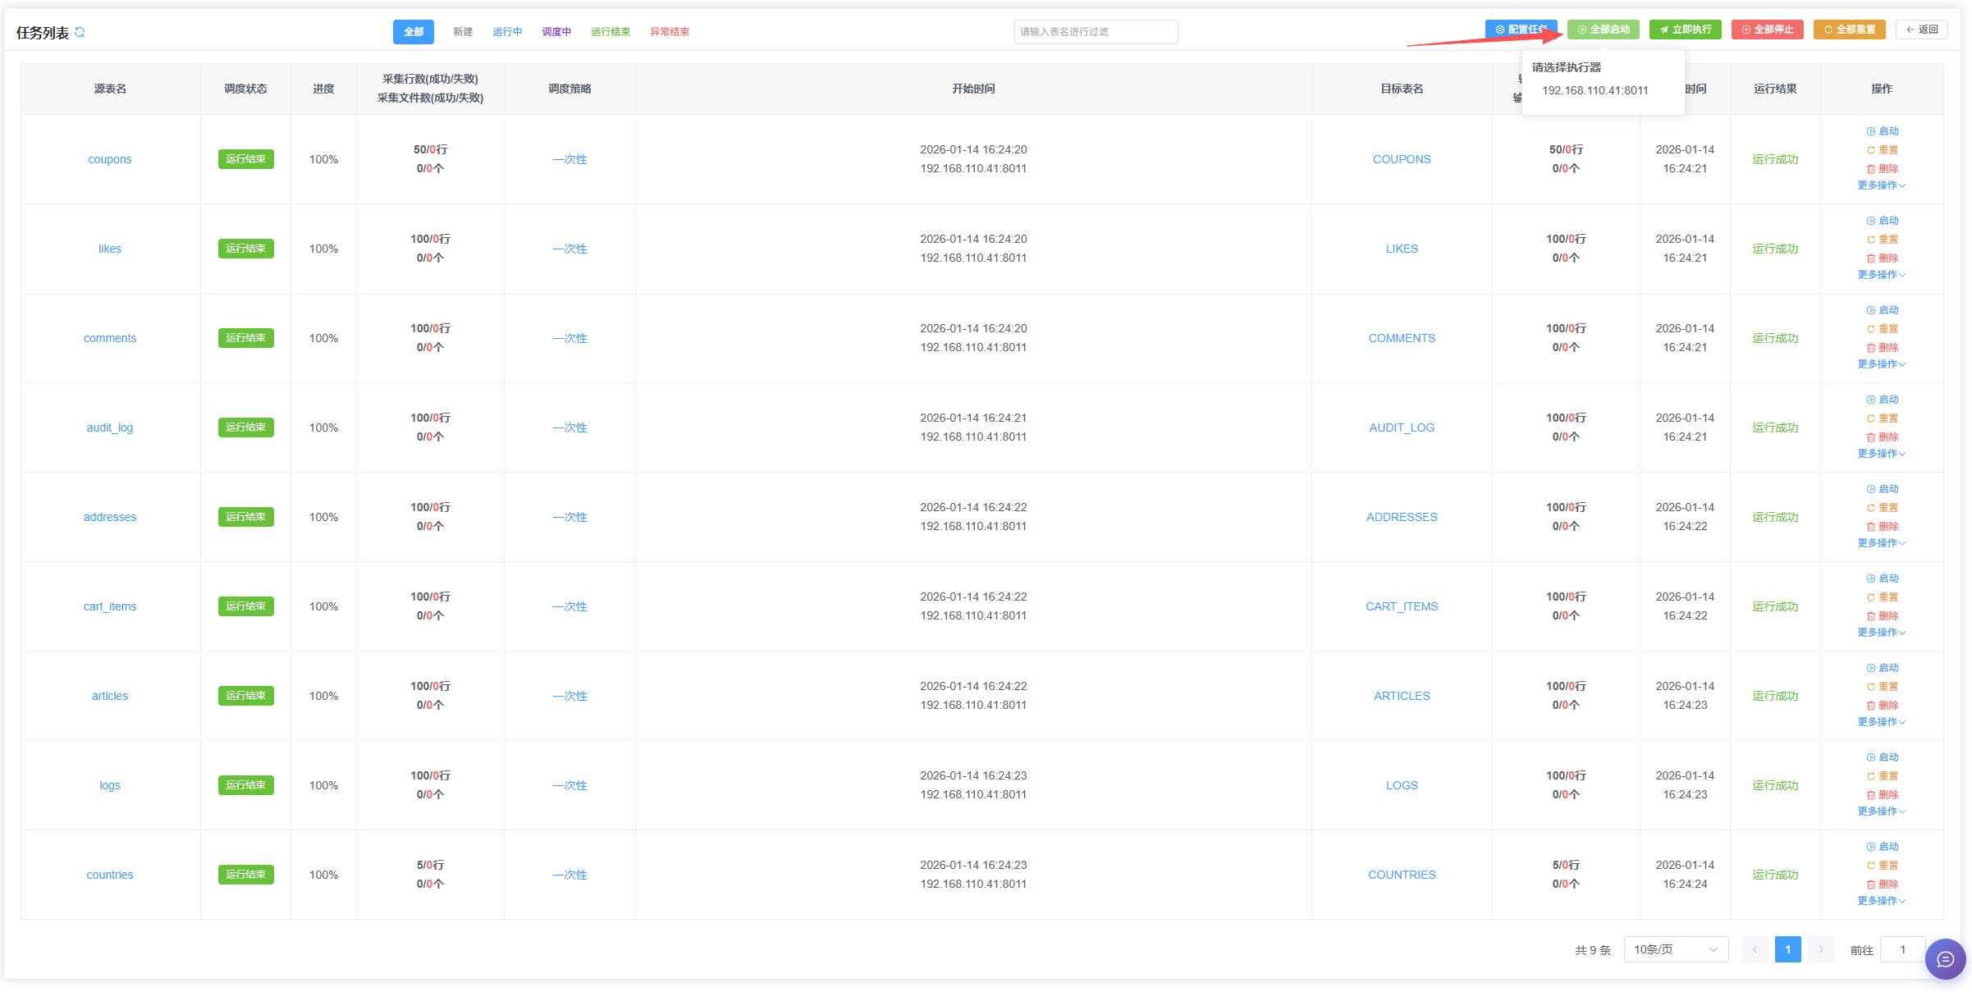This screenshot has height=992, width=1972.
Task: Open the cart_items source table link
Action: 110,606
